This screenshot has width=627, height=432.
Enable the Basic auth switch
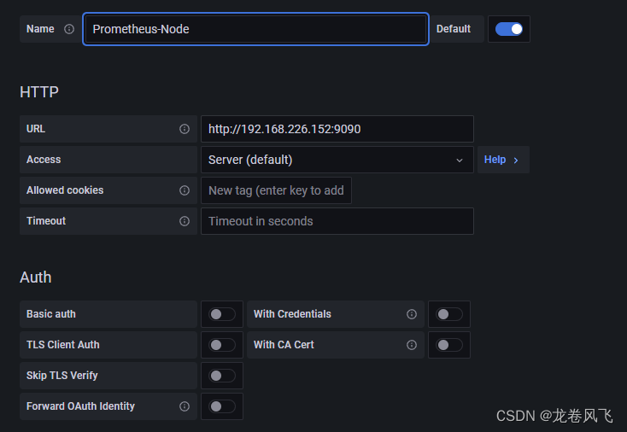[x=222, y=314]
